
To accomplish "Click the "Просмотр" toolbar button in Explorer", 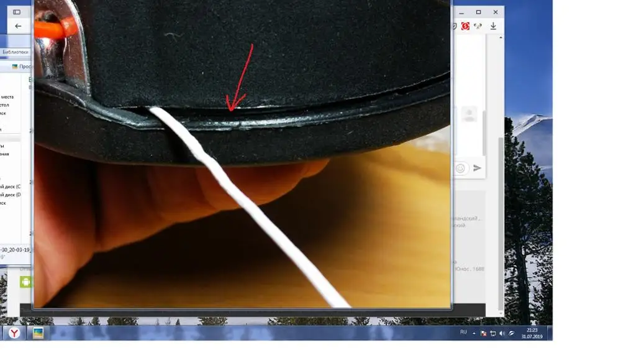I will 22,67.
